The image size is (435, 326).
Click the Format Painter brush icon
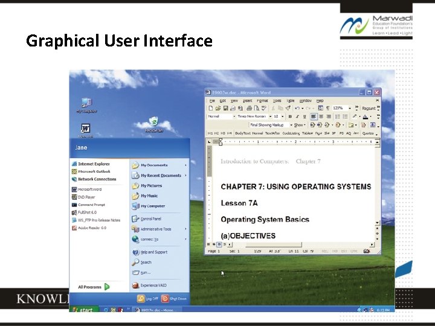288,109
